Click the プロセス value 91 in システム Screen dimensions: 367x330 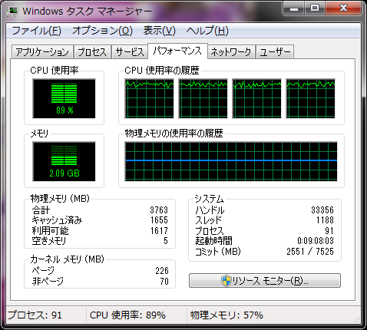coord(329,231)
